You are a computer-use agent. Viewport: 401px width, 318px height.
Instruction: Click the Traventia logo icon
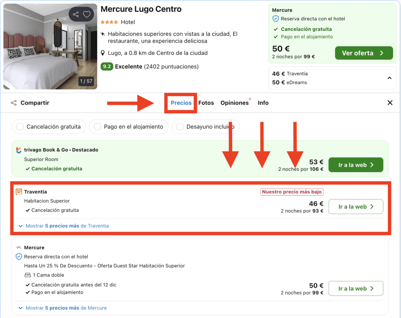pyautogui.click(x=19, y=192)
